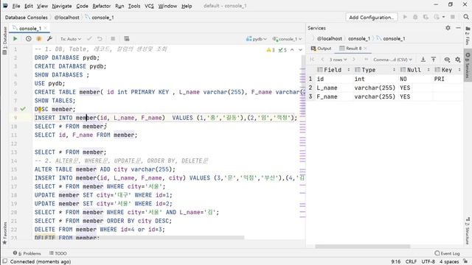Open the pydb schema selector dropdown

257,39
